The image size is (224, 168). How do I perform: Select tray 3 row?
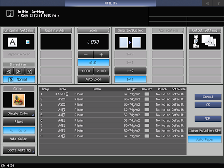coord(113,104)
